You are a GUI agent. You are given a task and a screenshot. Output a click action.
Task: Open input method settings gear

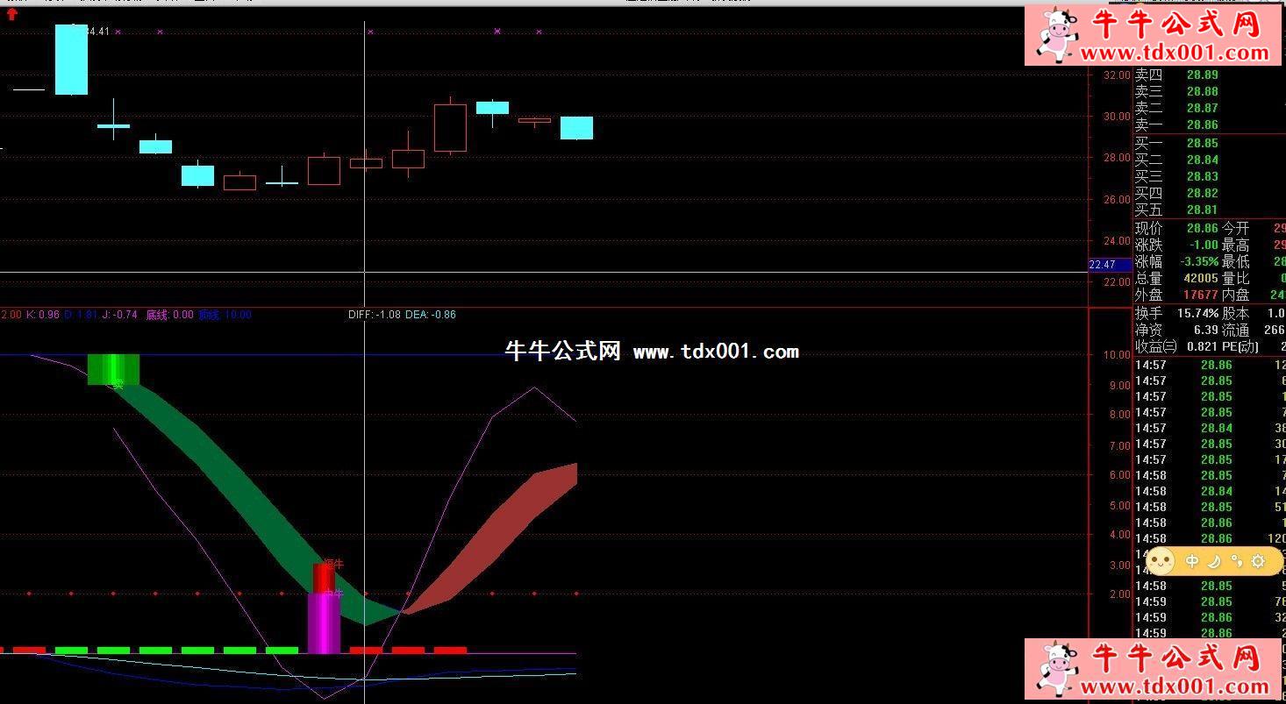click(1258, 561)
